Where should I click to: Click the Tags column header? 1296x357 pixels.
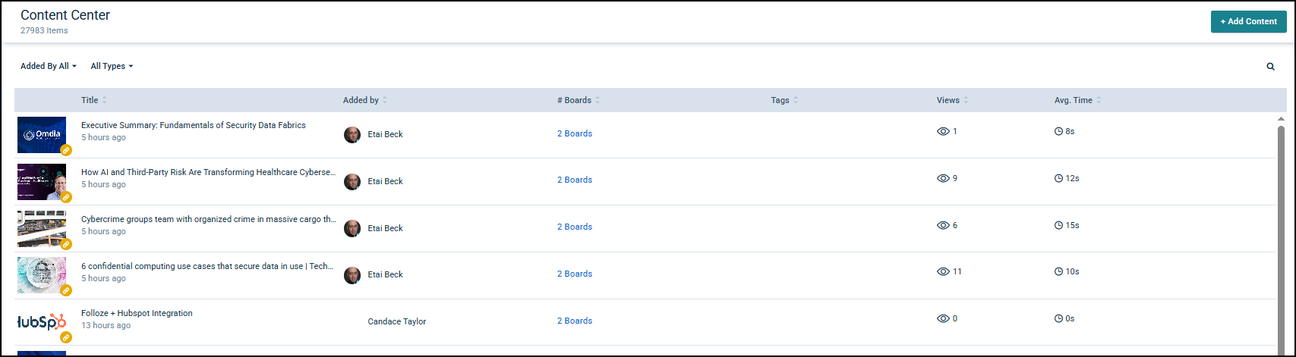tap(780, 100)
